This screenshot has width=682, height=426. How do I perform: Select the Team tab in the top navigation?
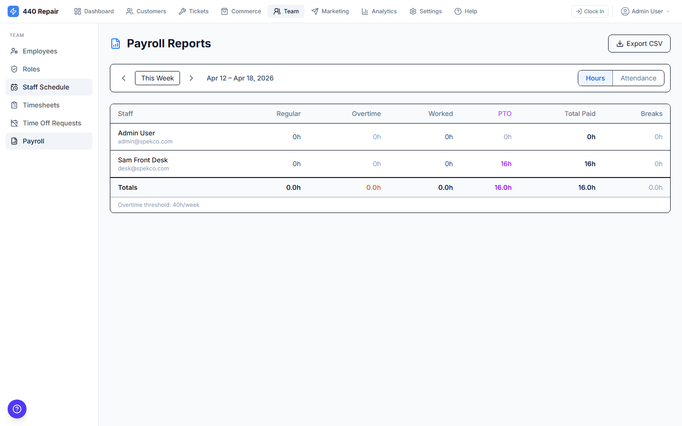(286, 11)
